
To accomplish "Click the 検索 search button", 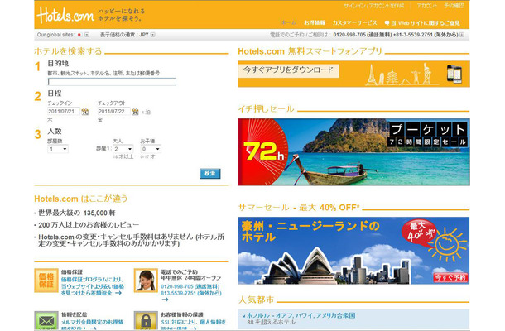I will pyautogui.click(x=210, y=173).
